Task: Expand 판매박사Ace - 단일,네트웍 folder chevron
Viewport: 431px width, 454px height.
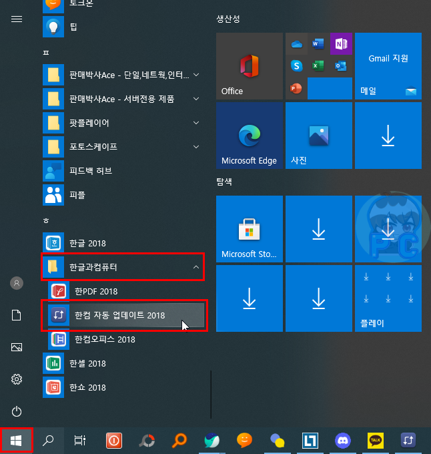Action: coord(196,75)
